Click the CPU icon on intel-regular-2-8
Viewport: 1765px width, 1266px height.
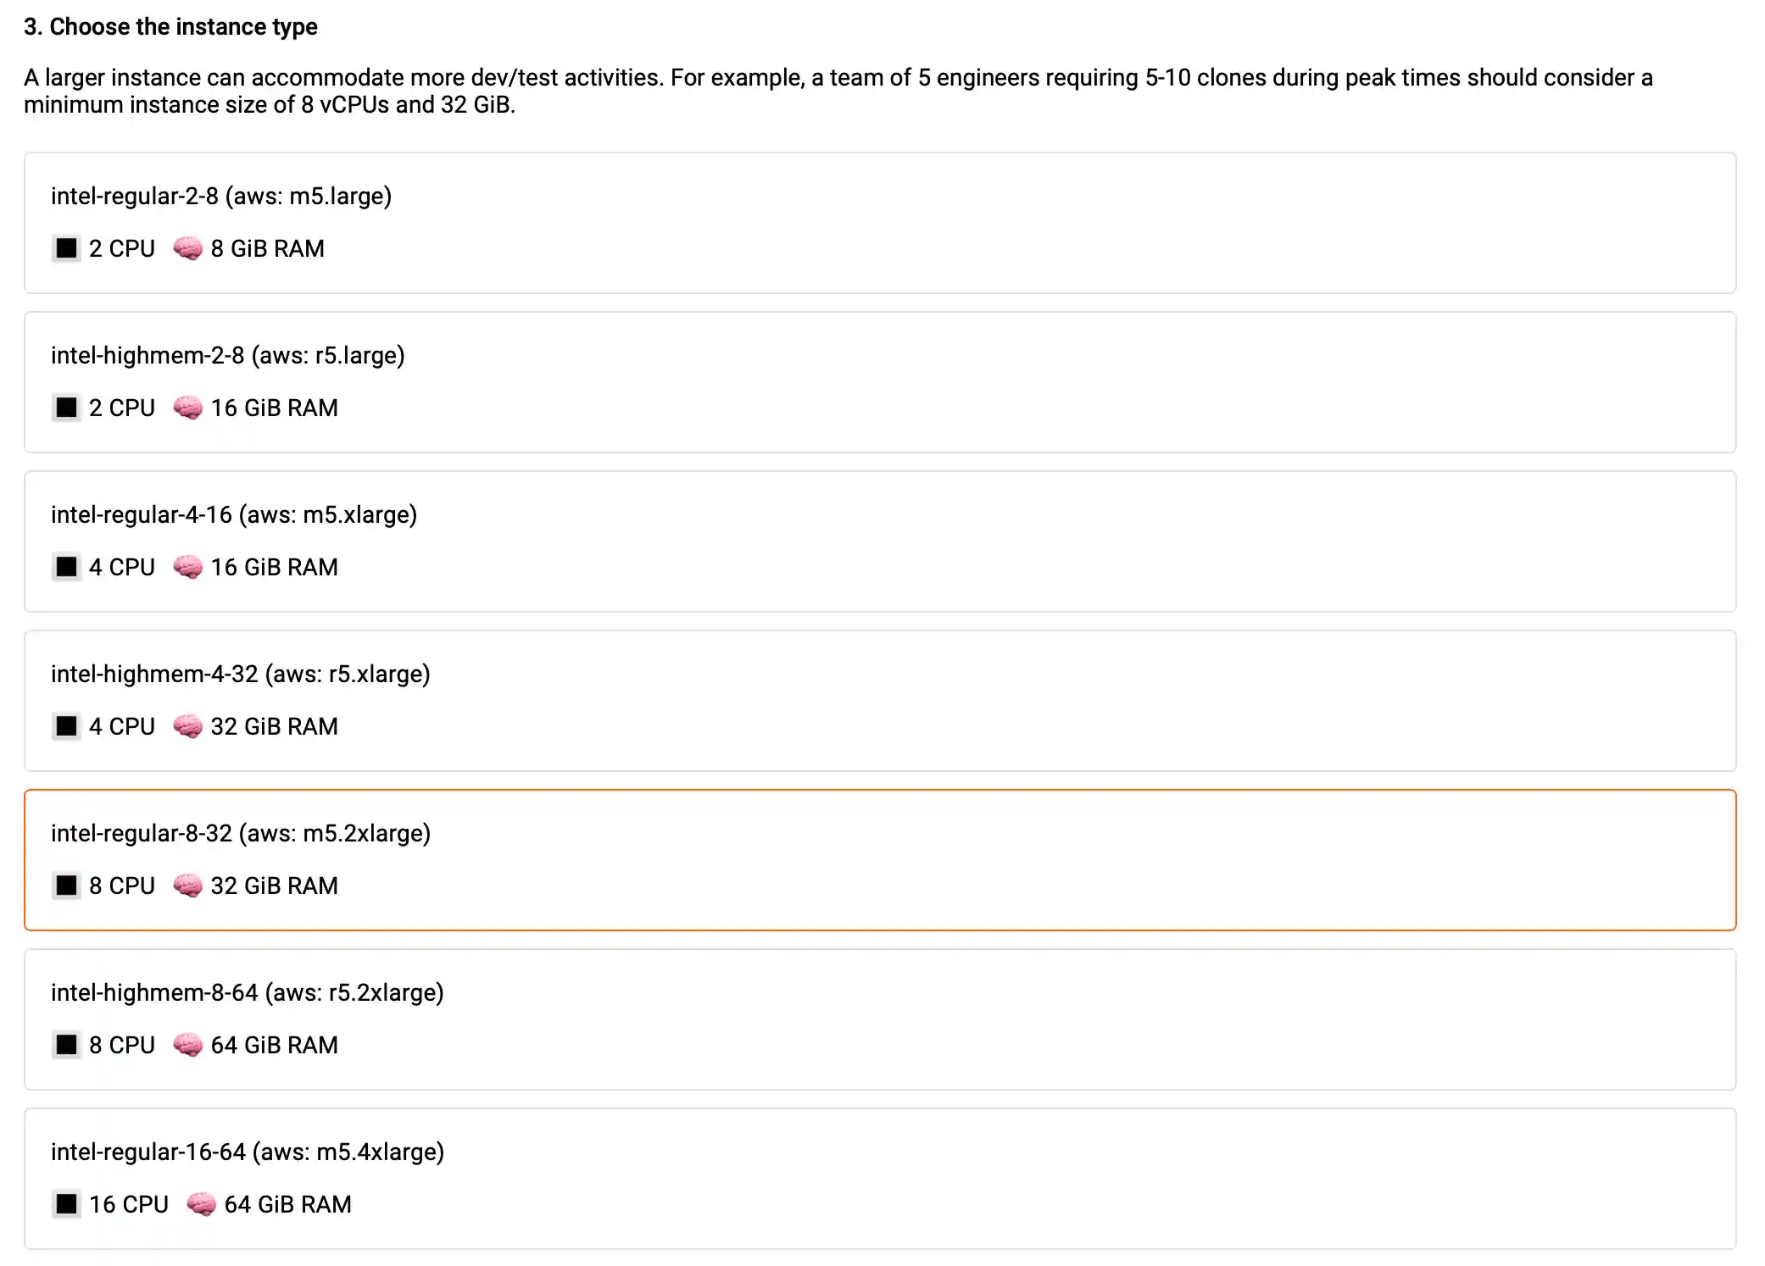[x=65, y=248]
